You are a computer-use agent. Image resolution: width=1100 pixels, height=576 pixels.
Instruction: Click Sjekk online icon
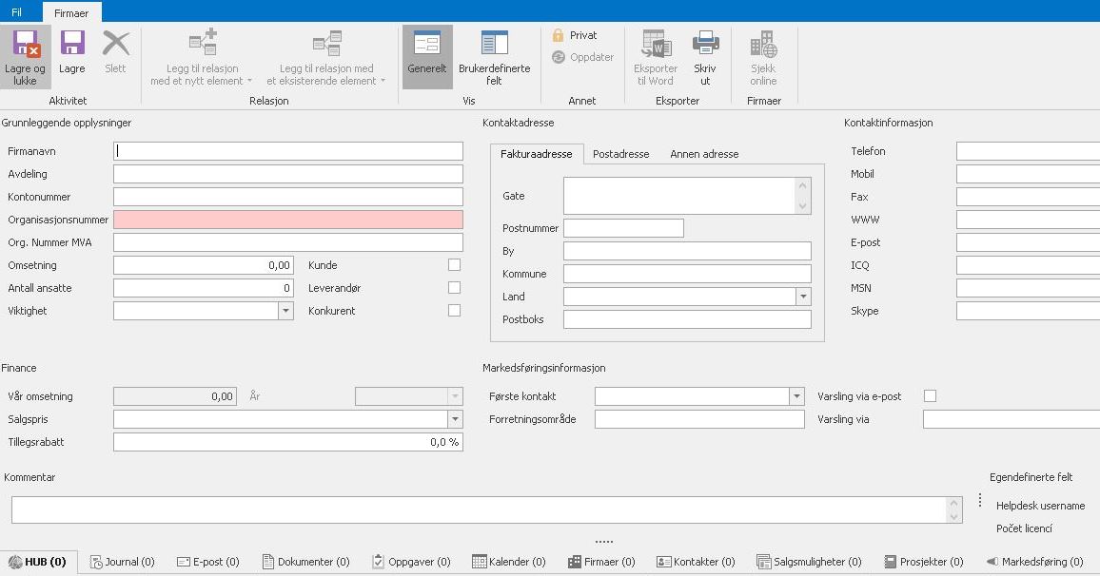763,44
